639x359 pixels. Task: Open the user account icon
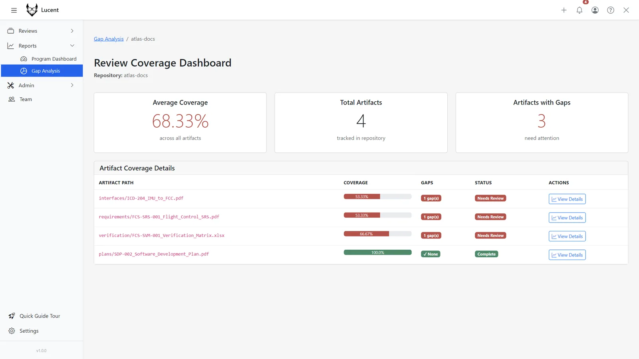pos(595,10)
